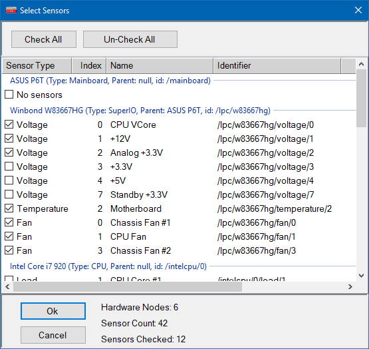Uncheck the Motherboard temperature sensor
The image size is (369, 349).
tap(9, 208)
